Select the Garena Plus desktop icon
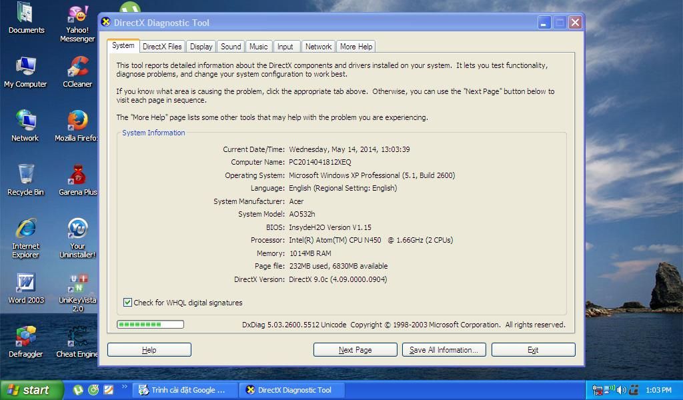The image size is (683, 400). (77, 176)
